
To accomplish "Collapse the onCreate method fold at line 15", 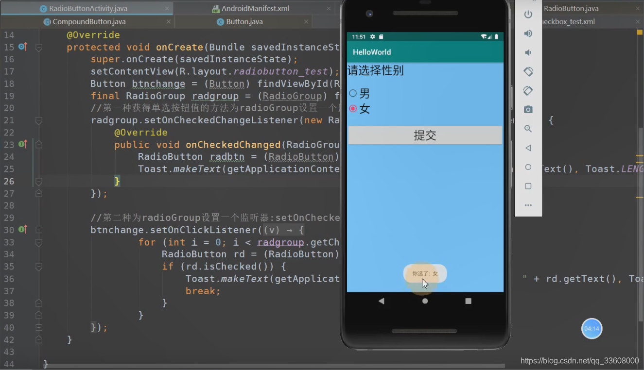I will (x=39, y=48).
